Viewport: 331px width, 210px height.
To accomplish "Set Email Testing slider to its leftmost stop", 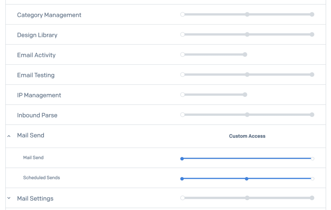I will [x=183, y=74].
